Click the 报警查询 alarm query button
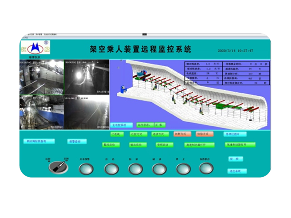Viewport: 291px width, 218px height. tap(77, 142)
